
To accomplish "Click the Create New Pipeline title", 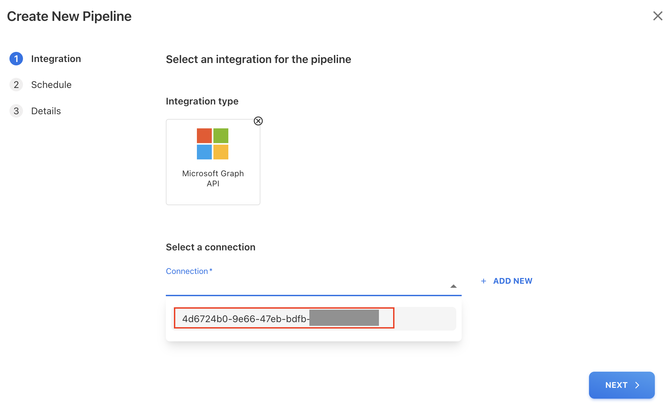I will click(69, 16).
